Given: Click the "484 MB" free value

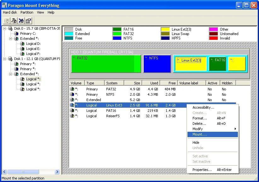Looking at the screenshot, I should tap(170, 89).
